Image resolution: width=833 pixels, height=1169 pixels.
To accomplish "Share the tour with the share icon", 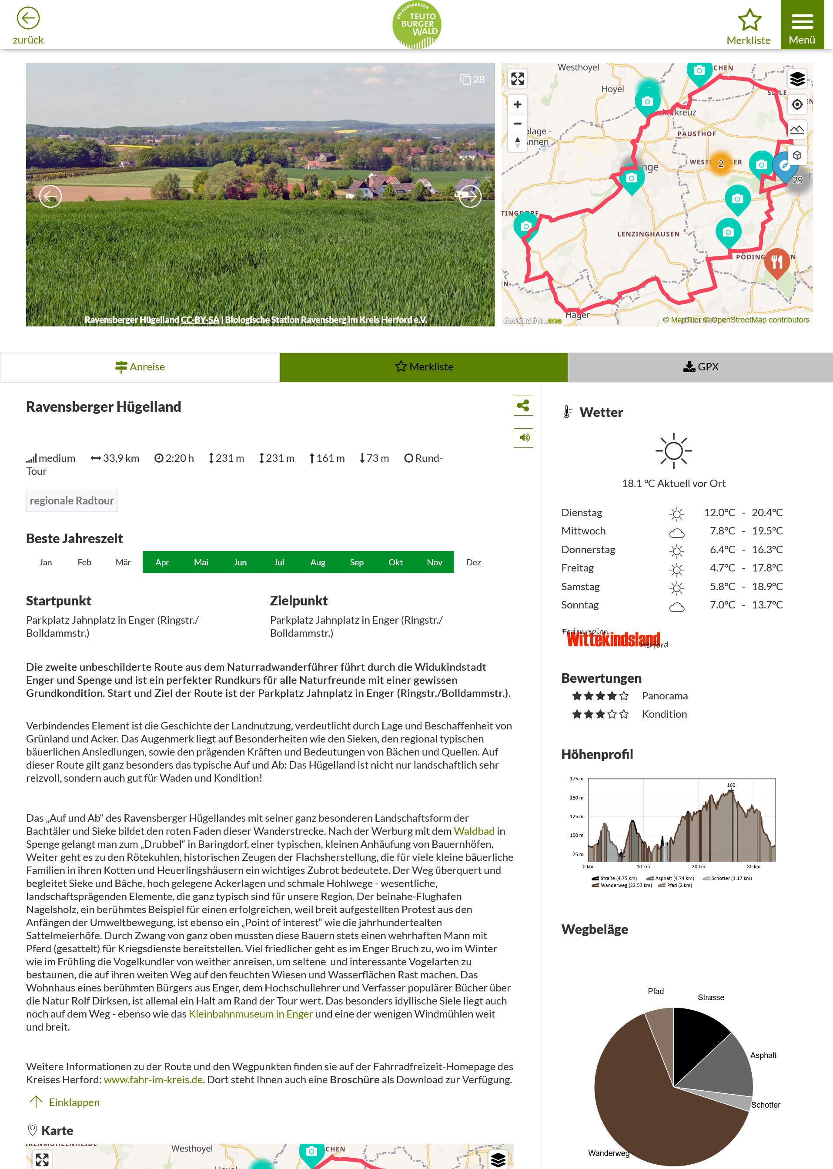I will 523,405.
